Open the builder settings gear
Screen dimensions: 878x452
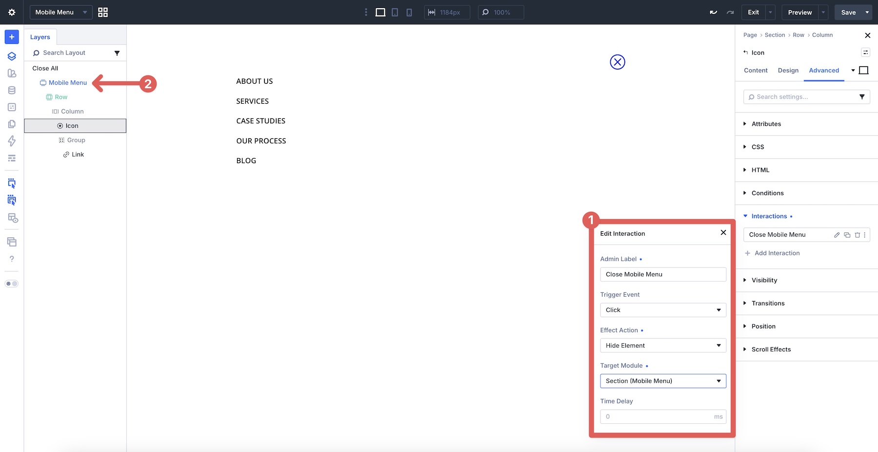coord(12,12)
